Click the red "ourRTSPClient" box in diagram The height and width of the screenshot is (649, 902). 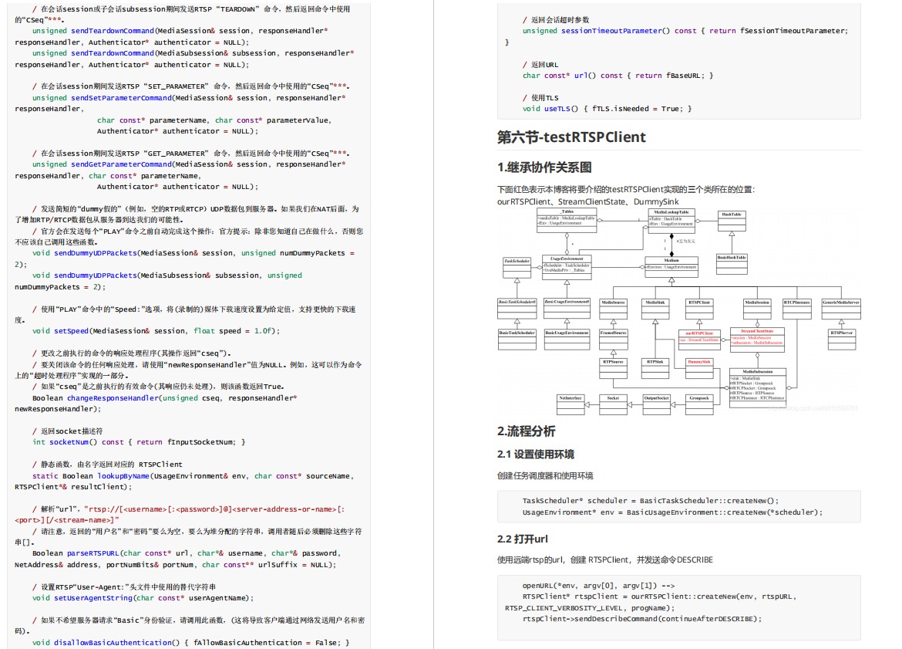click(x=699, y=340)
